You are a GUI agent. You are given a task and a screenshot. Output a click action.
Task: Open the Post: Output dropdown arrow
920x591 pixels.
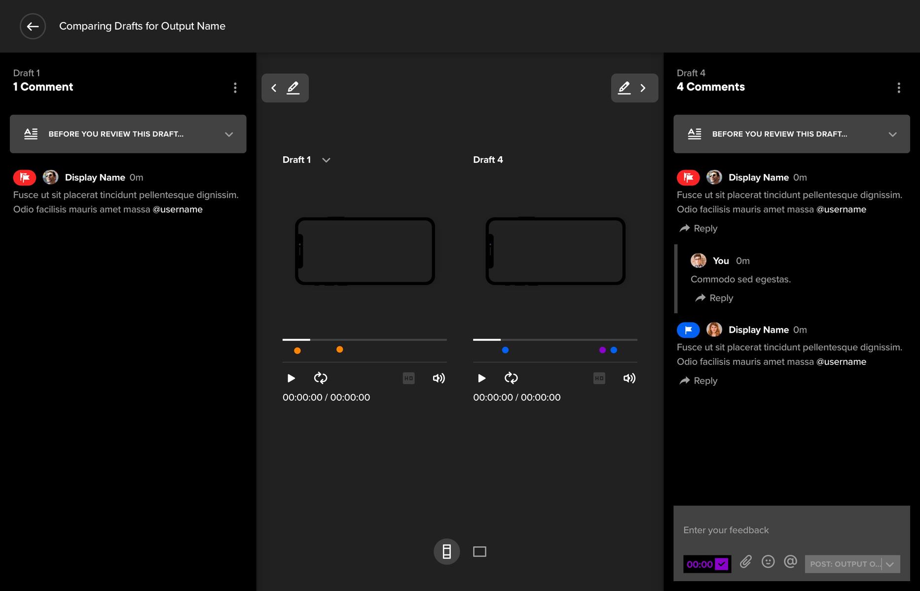(x=890, y=564)
